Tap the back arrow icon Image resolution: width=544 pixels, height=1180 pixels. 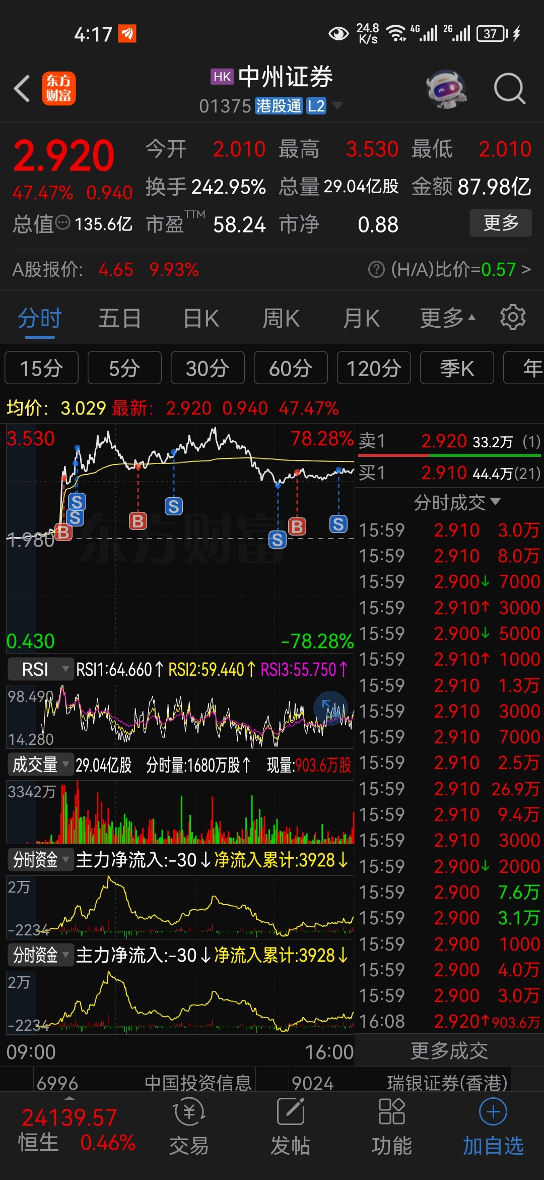22,89
